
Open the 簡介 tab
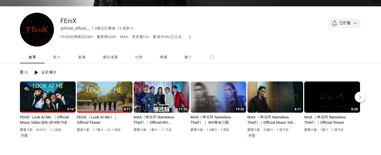(x=188, y=57)
